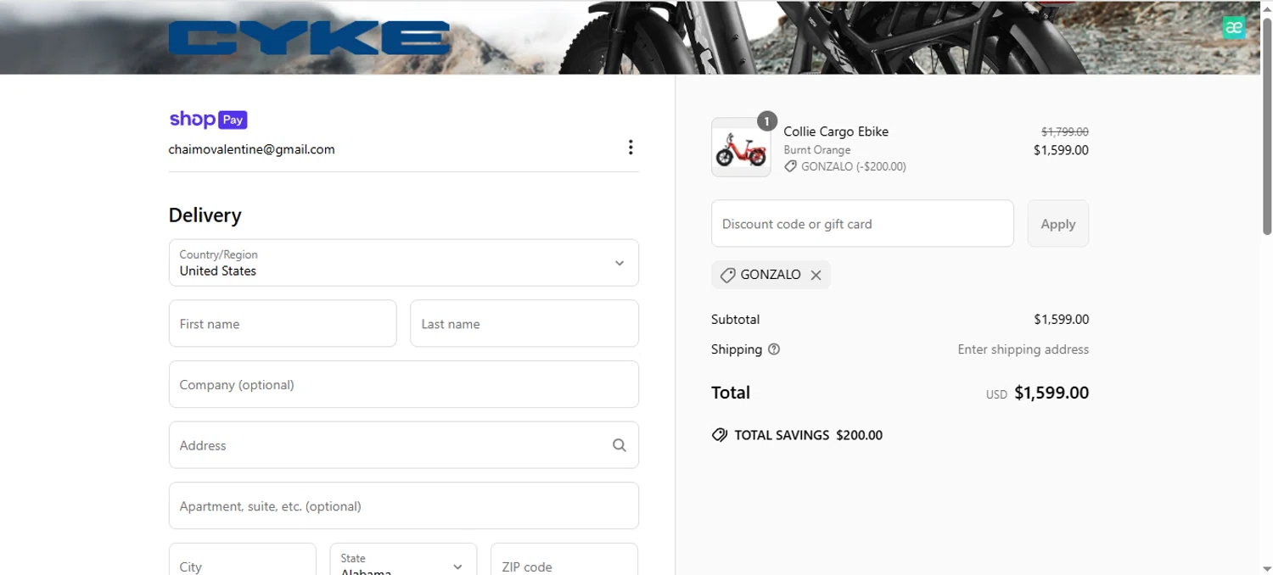Viewport: 1273px width, 575px height.
Task: Click the GONZALO applied code chip label
Action: tap(771, 275)
